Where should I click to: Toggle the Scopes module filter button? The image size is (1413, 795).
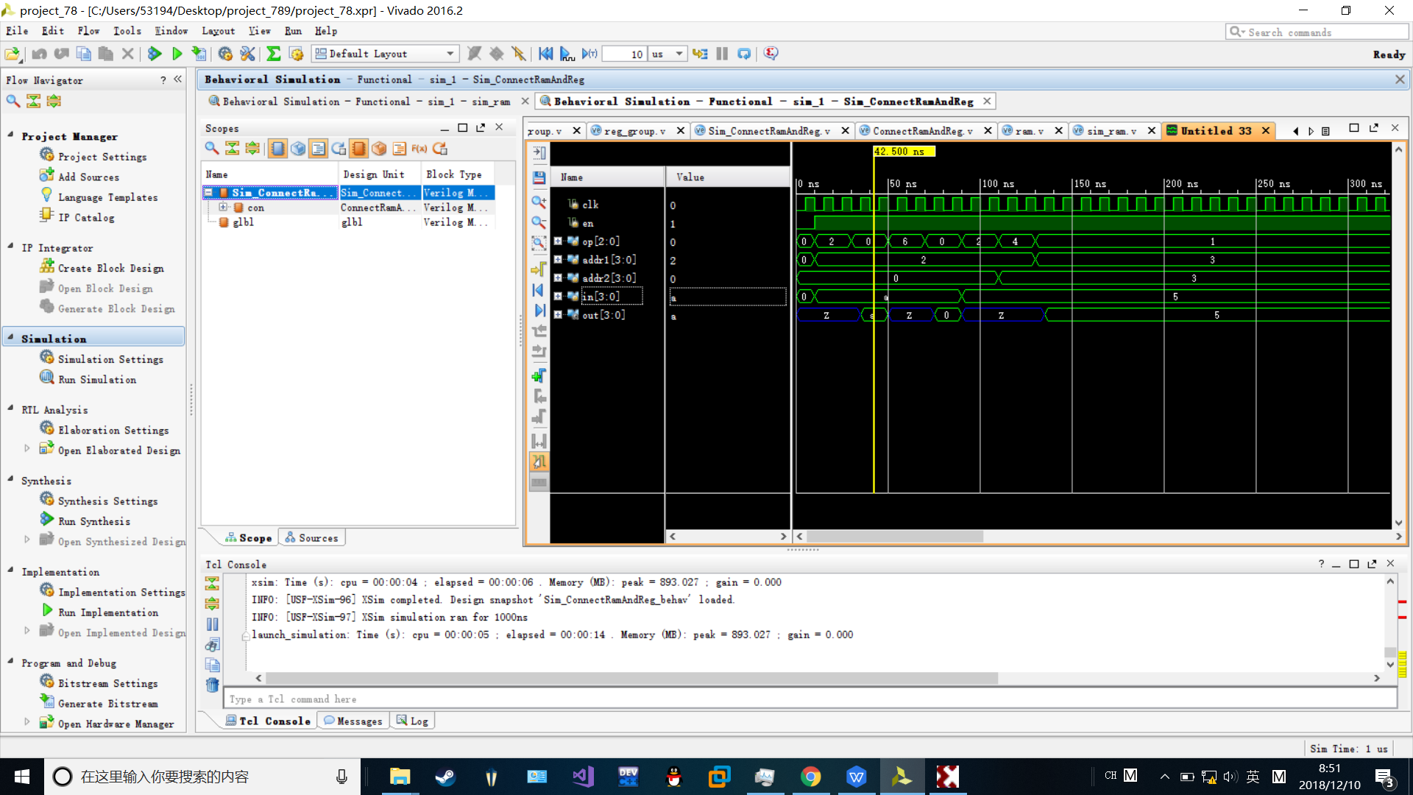click(x=277, y=149)
